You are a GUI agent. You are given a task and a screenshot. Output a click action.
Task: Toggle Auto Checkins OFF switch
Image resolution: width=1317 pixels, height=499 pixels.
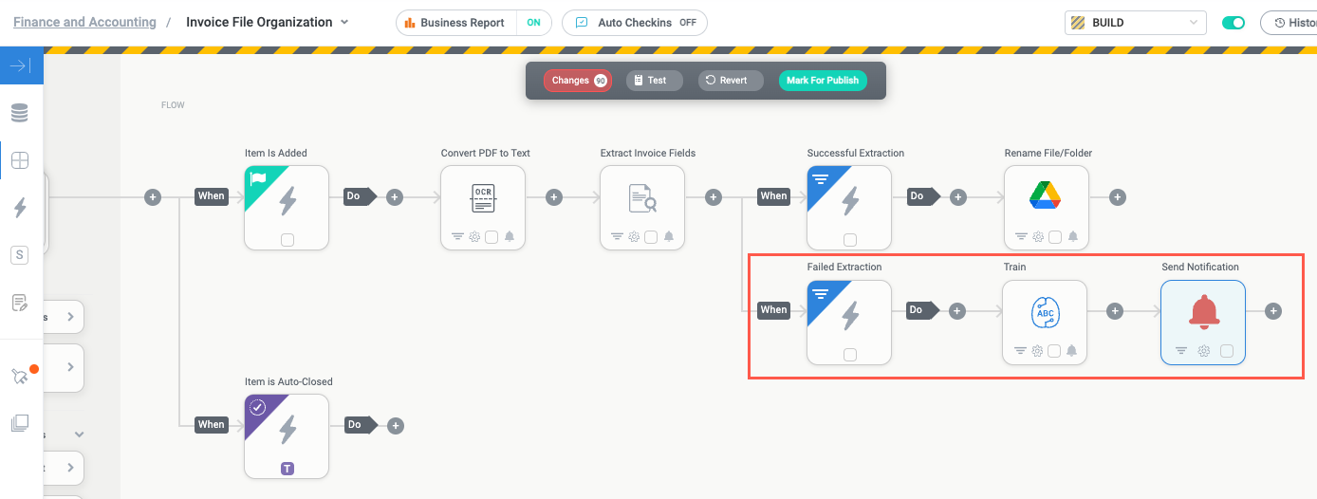click(687, 23)
